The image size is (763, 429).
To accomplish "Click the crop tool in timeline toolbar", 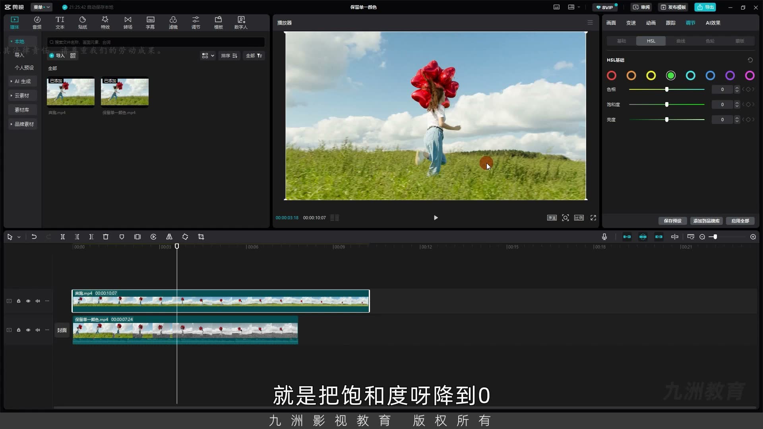I will point(201,237).
